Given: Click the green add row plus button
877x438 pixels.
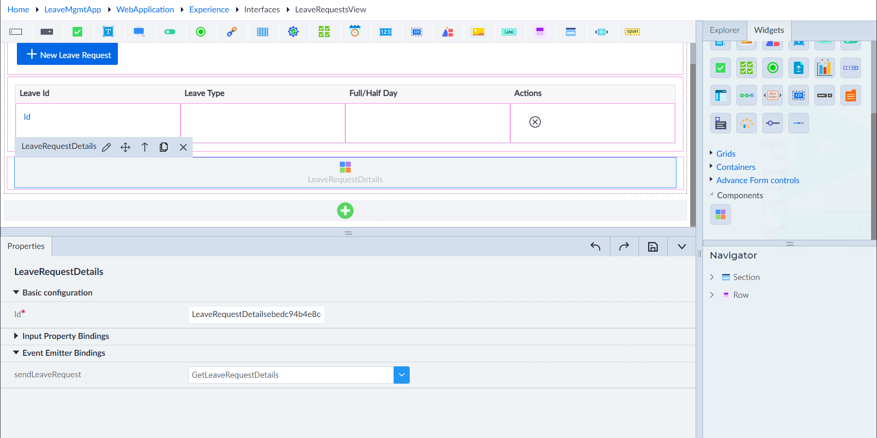Looking at the screenshot, I should (345, 211).
